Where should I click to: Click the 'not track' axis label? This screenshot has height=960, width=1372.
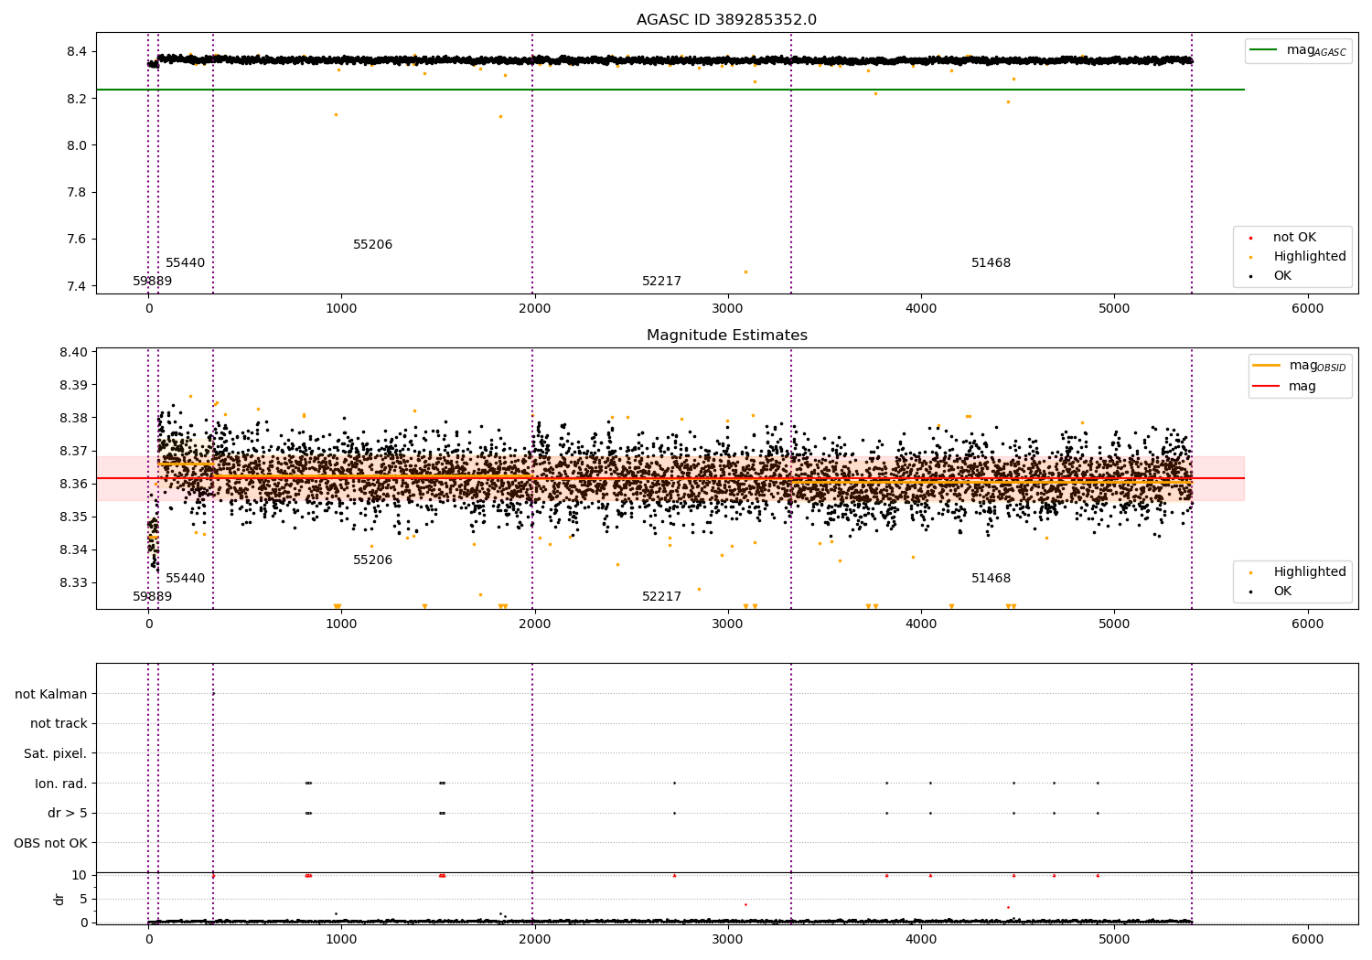click(x=59, y=723)
